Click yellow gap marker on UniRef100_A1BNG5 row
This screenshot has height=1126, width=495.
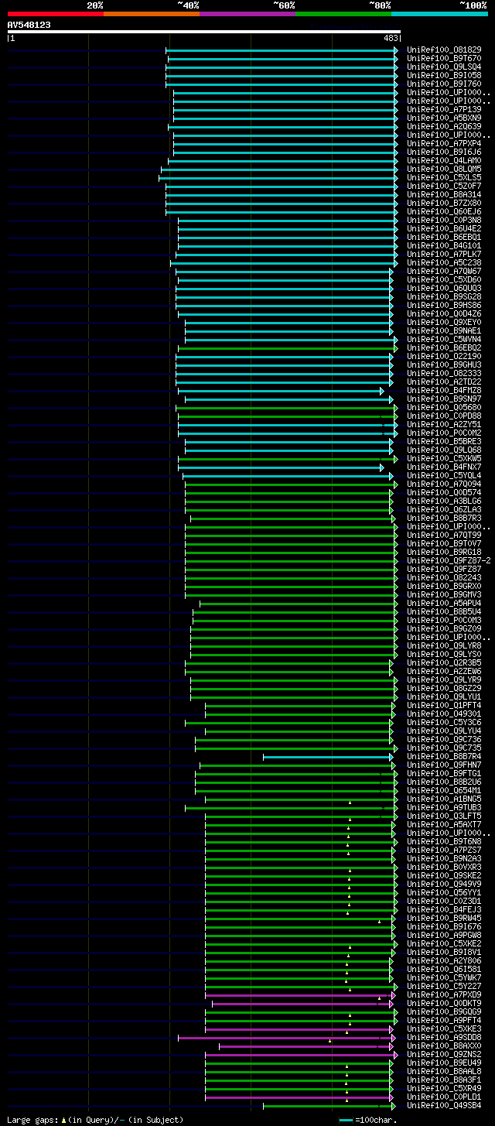350,803
